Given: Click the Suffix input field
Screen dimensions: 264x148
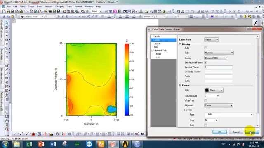Looking at the screenshot, I should [x=218, y=81].
